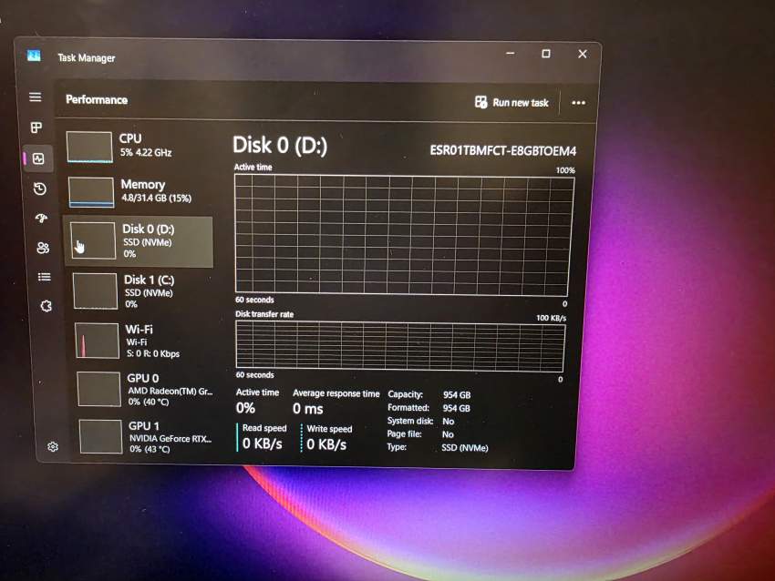
Task: Minimize the Task Manager window
Action: [511, 53]
